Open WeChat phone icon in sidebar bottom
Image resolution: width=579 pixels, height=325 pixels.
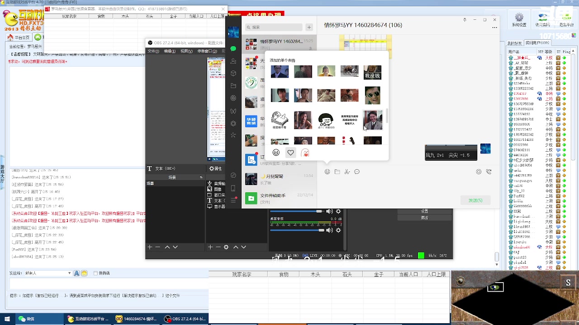coord(233,188)
